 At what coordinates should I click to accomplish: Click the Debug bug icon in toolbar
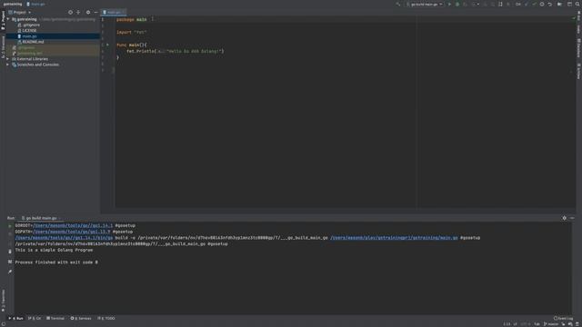click(457, 4)
